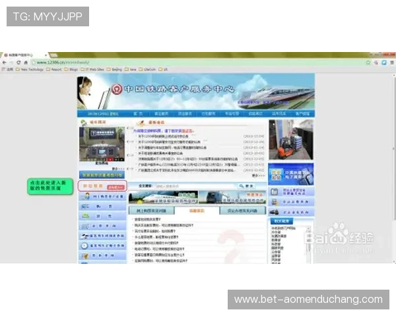Click the 更多>>> link under latest news
The width and height of the screenshot is (396, 316).
[258, 175]
